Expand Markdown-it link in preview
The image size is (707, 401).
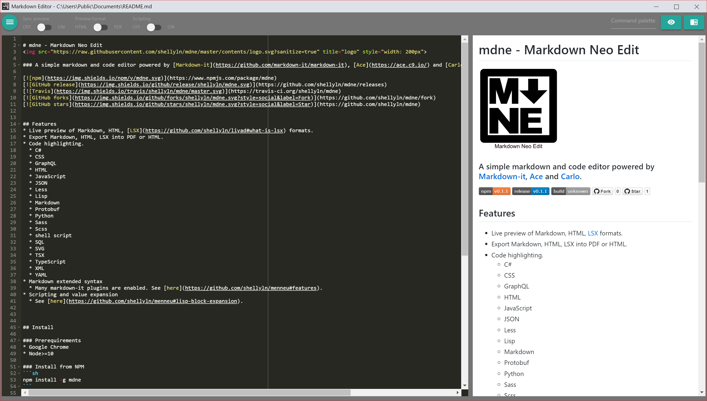pyautogui.click(x=502, y=176)
